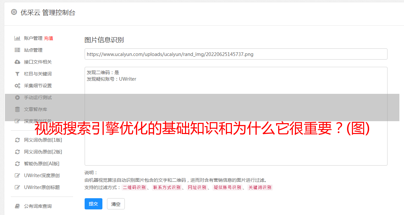This screenshot has width=404, height=215.
Task: Open 手动运行测试 menu entry
Action: pos(38,97)
